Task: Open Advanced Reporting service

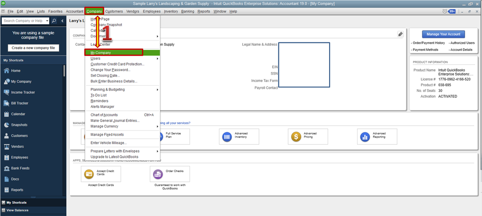Action: pos(377,137)
